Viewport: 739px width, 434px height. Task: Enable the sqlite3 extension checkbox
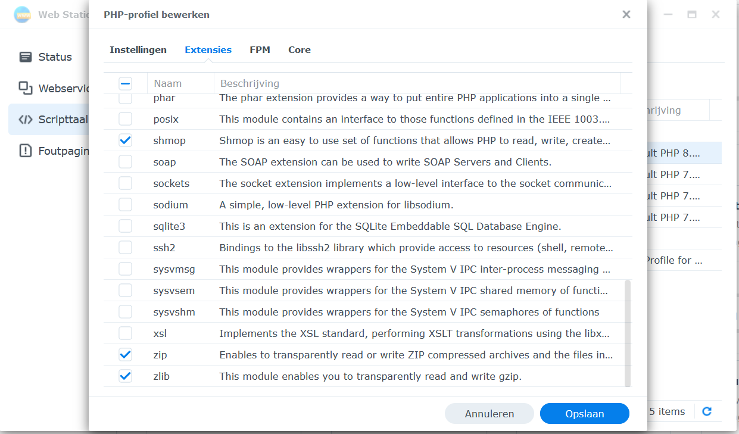click(125, 226)
